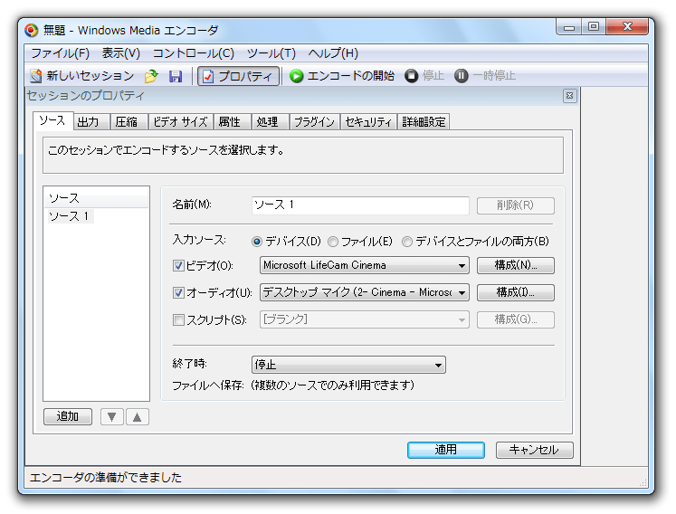This screenshot has width=676, height=514.
Task: Close the Windows Media エンコーダ window
Action: pyautogui.click(x=627, y=27)
